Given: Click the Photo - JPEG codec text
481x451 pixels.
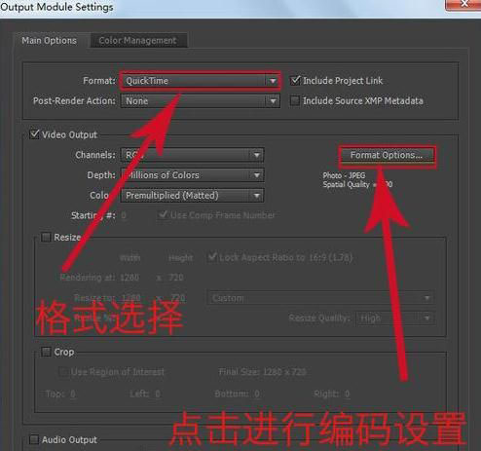Looking at the screenshot, I should [344, 175].
